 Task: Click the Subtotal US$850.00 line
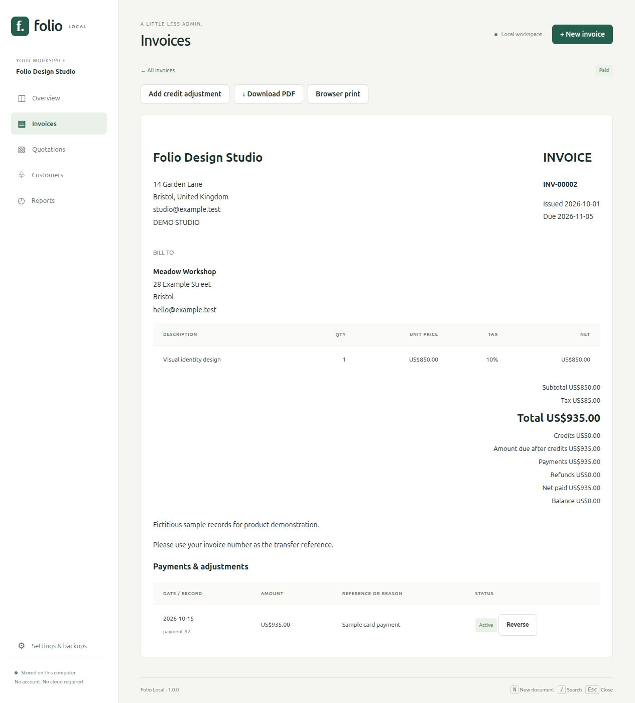pos(571,388)
